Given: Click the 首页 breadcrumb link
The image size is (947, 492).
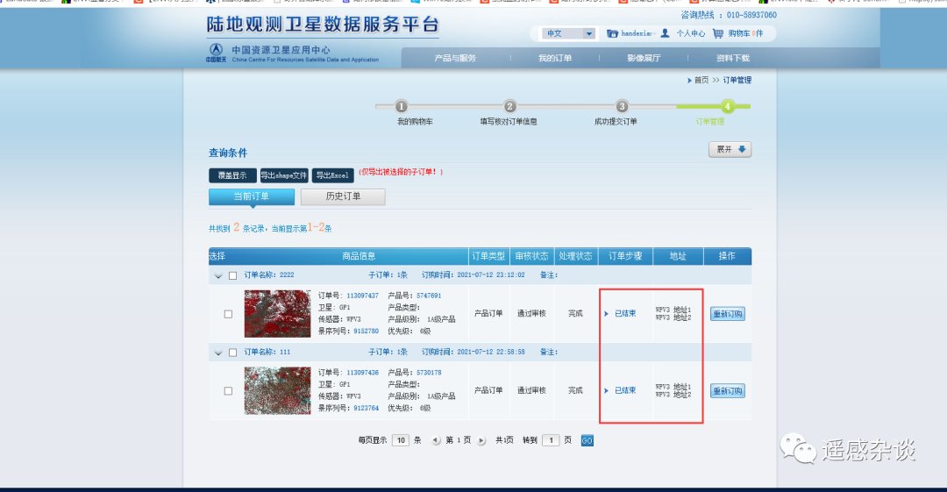Looking at the screenshot, I should [701, 80].
